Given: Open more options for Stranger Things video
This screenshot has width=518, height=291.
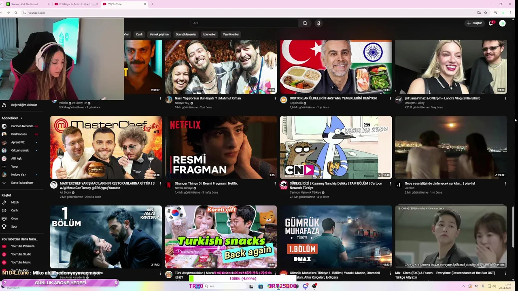Looking at the screenshot, I should pyautogui.click(x=275, y=184).
